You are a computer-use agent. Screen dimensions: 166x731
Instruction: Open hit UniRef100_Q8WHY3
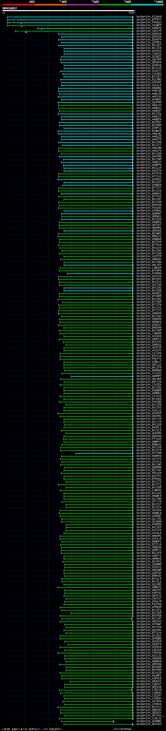(149, 442)
